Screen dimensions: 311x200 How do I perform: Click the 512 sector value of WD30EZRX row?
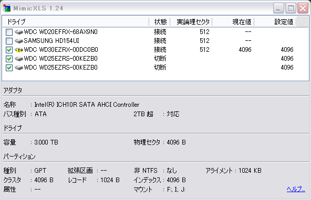click(204, 50)
